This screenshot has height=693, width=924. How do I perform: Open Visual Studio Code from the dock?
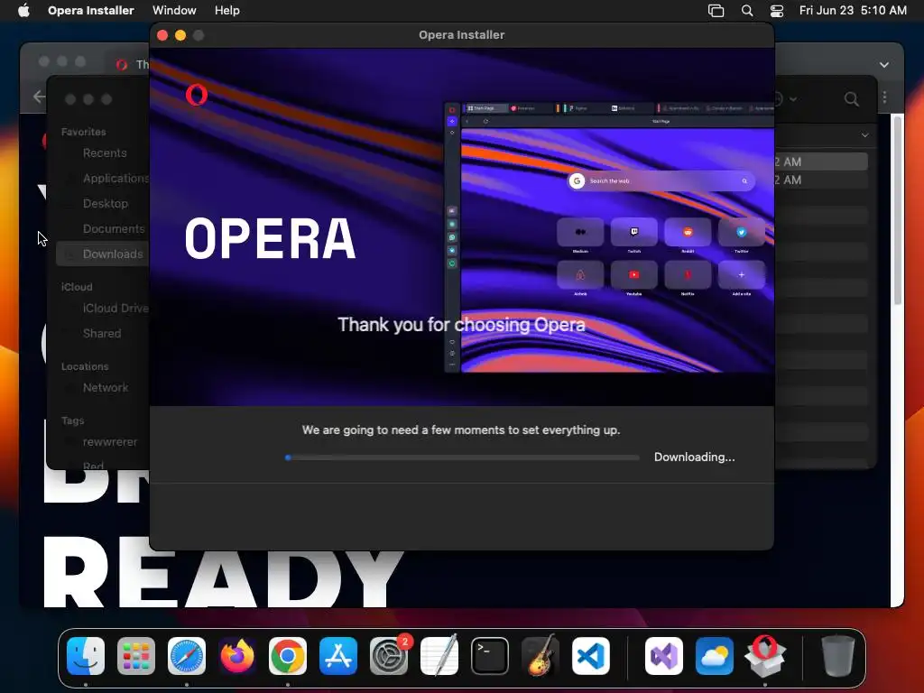pyautogui.click(x=590, y=656)
